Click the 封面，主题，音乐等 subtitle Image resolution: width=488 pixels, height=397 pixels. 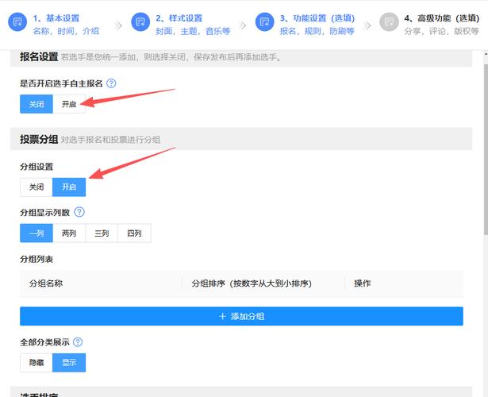click(x=193, y=31)
